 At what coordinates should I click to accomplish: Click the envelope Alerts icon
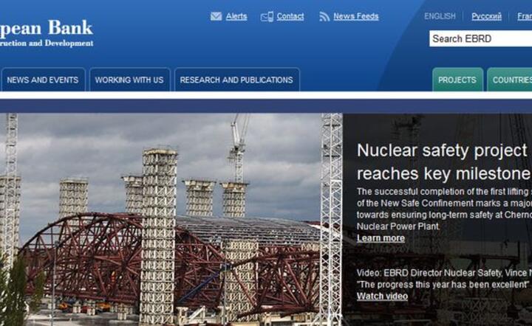pos(216,16)
